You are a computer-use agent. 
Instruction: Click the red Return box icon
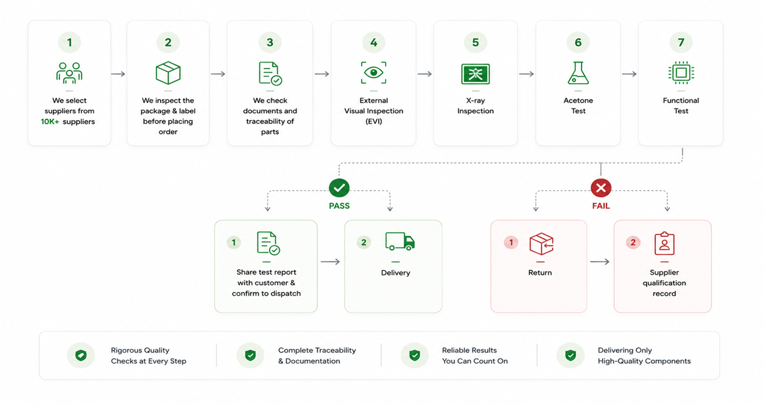541,243
